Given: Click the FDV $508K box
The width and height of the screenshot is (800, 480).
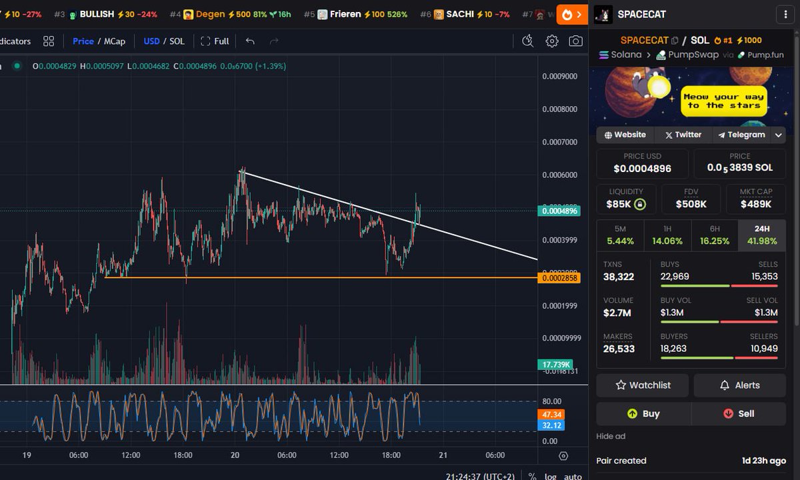Looking at the screenshot, I should 691,199.
